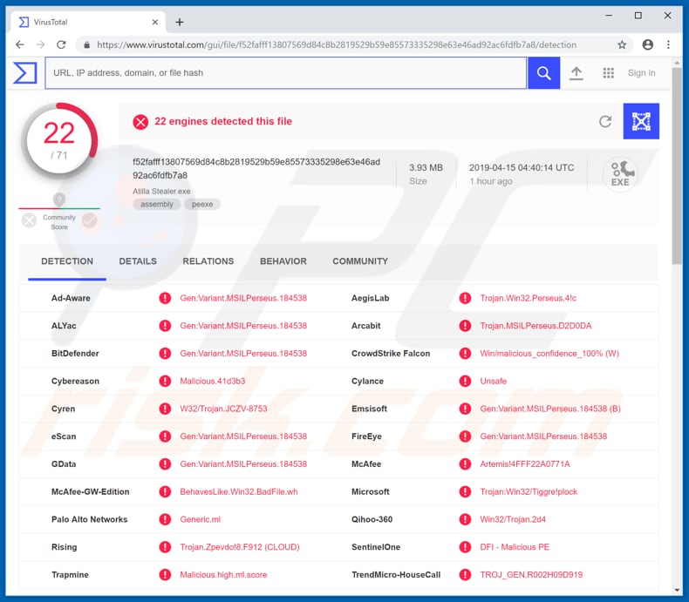Click the peexe tag

click(202, 205)
